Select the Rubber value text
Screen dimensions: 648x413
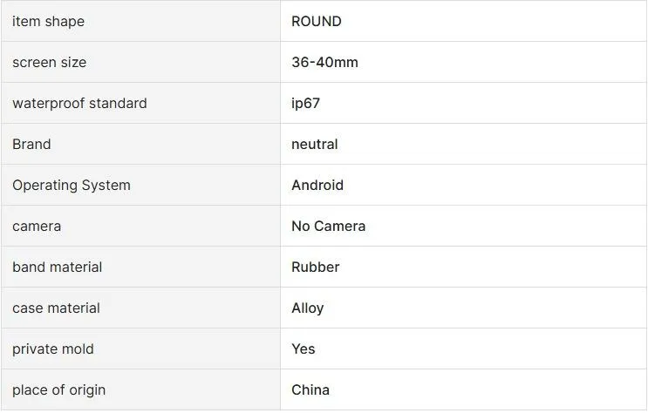[x=316, y=267]
